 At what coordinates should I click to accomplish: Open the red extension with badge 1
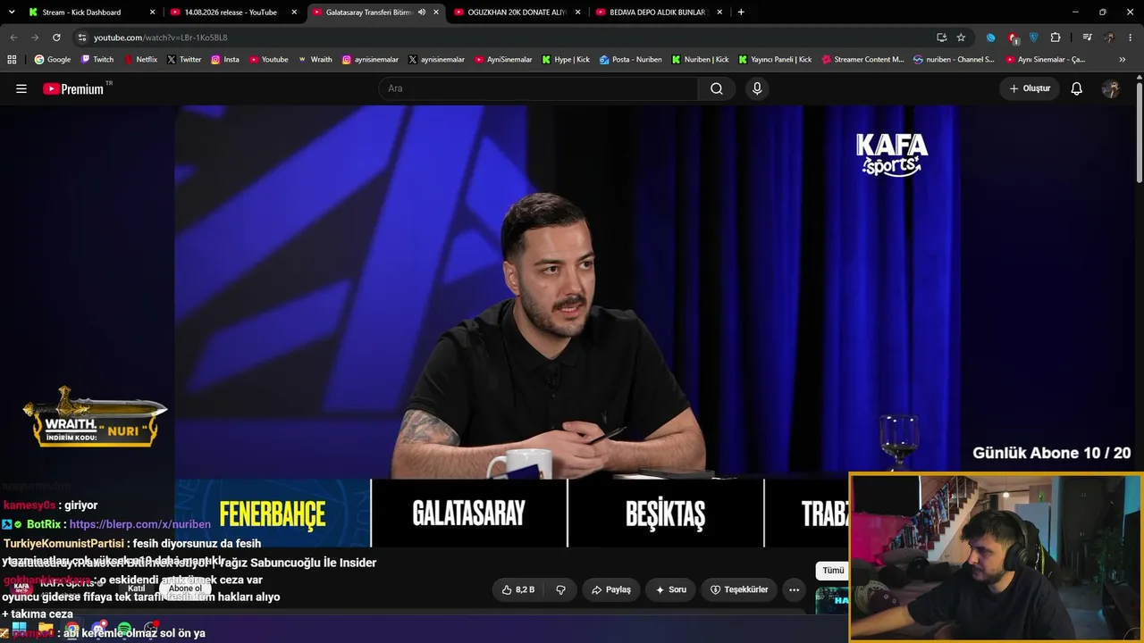(x=1013, y=38)
